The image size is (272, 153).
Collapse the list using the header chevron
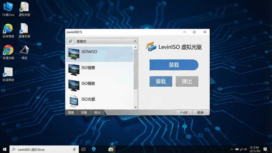(135, 41)
